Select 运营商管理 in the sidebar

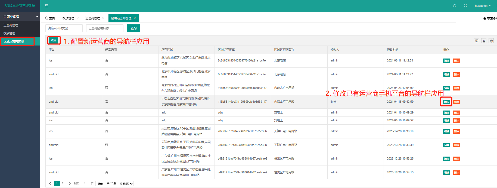(x=11, y=25)
